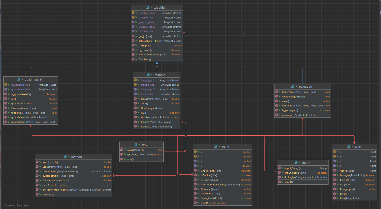Click the class icon in Line header

click(x=349, y=147)
